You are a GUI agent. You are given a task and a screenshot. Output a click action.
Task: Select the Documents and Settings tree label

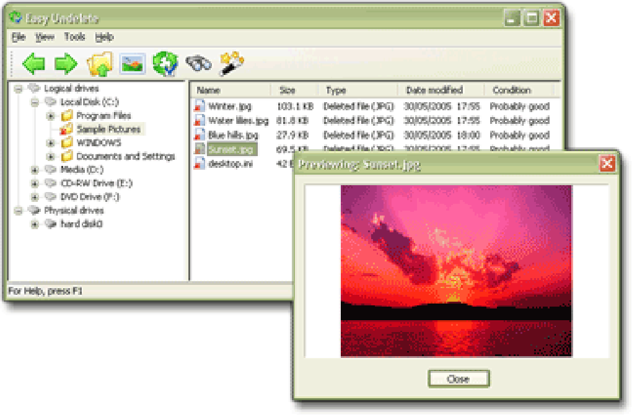tap(125, 156)
